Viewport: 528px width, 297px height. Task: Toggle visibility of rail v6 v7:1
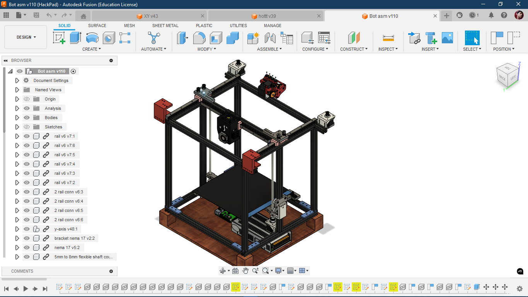coord(27,136)
